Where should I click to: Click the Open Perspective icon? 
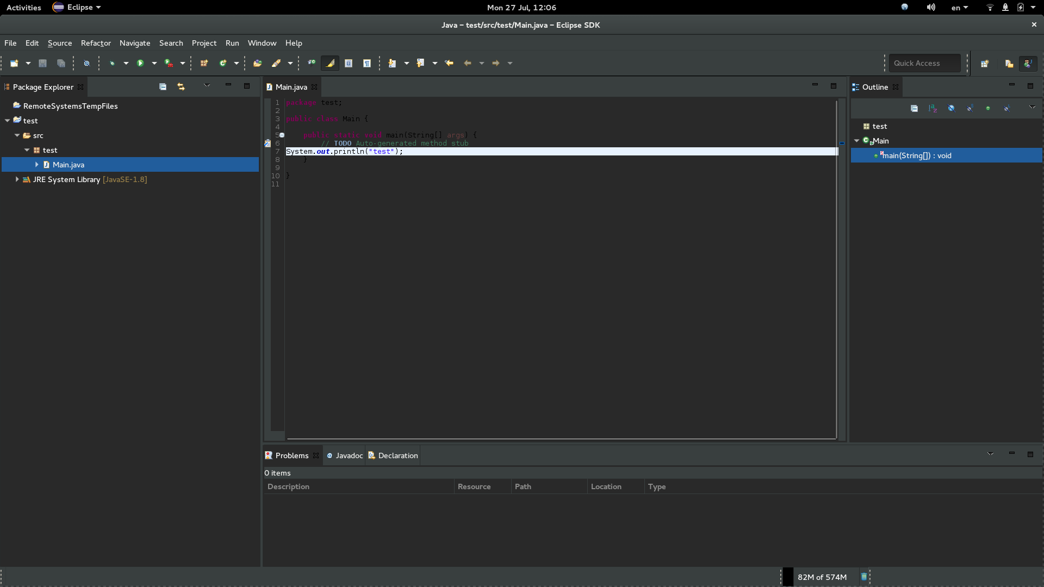(985, 63)
